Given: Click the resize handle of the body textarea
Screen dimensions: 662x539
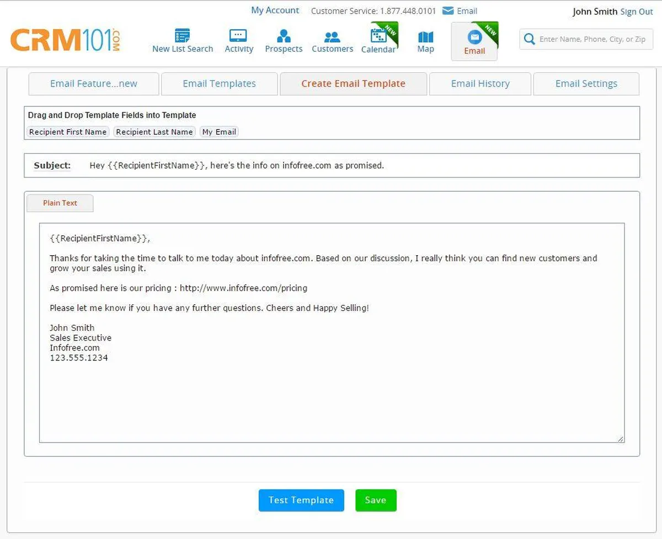Looking at the screenshot, I should [x=621, y=439].
